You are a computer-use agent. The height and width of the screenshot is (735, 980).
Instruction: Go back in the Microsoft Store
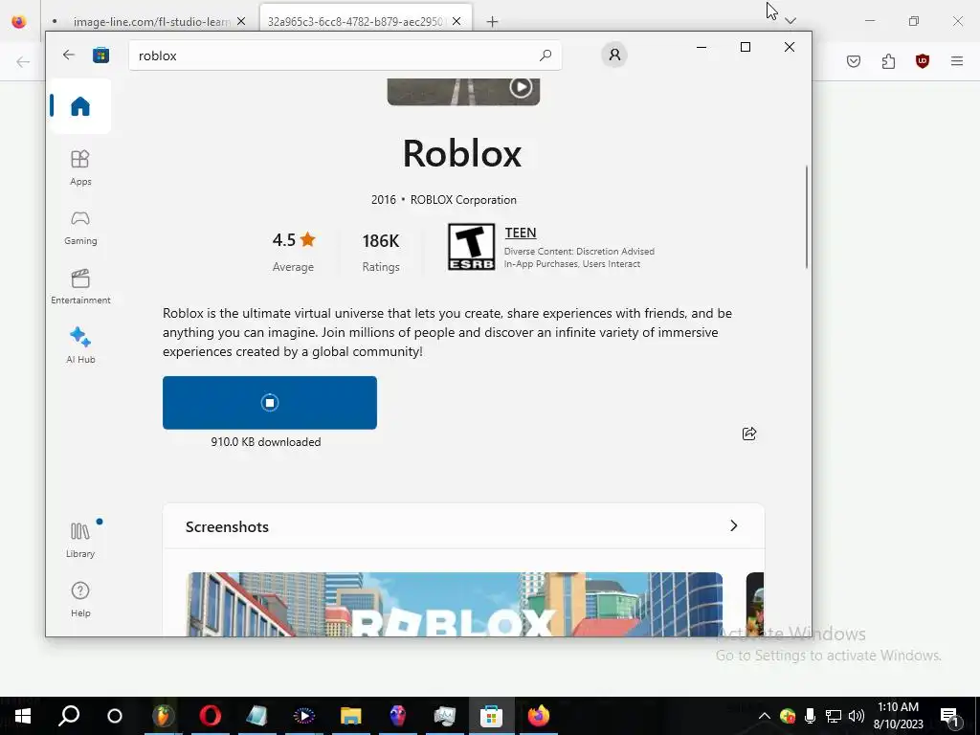pyautogui.click(x=69, y=55)
